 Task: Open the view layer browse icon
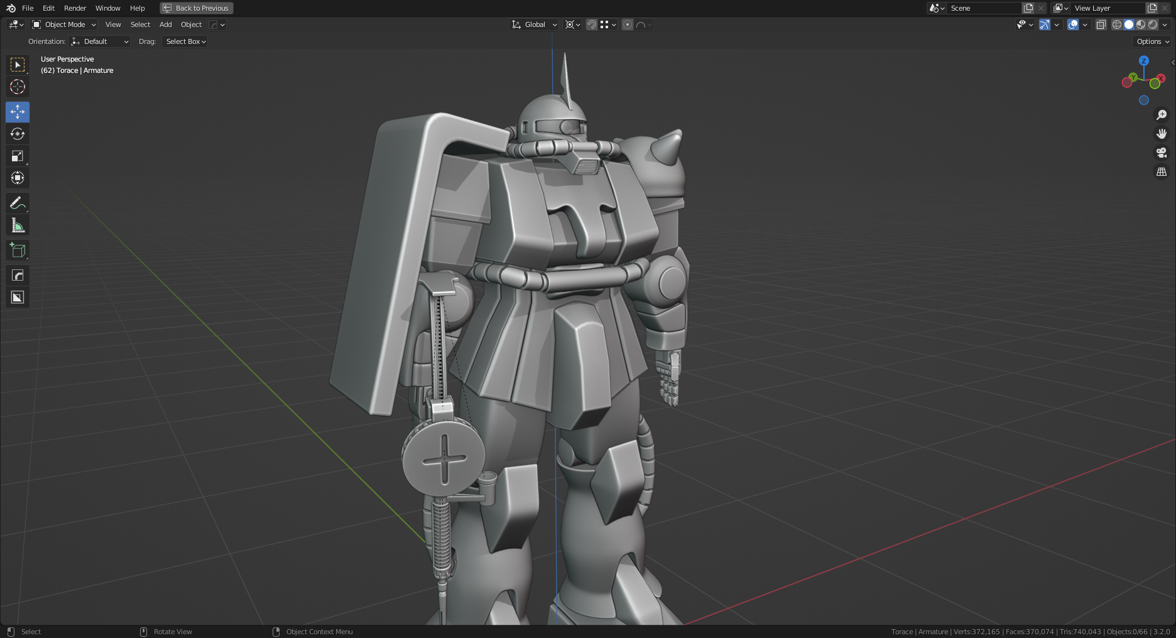tap(1060, 8)
